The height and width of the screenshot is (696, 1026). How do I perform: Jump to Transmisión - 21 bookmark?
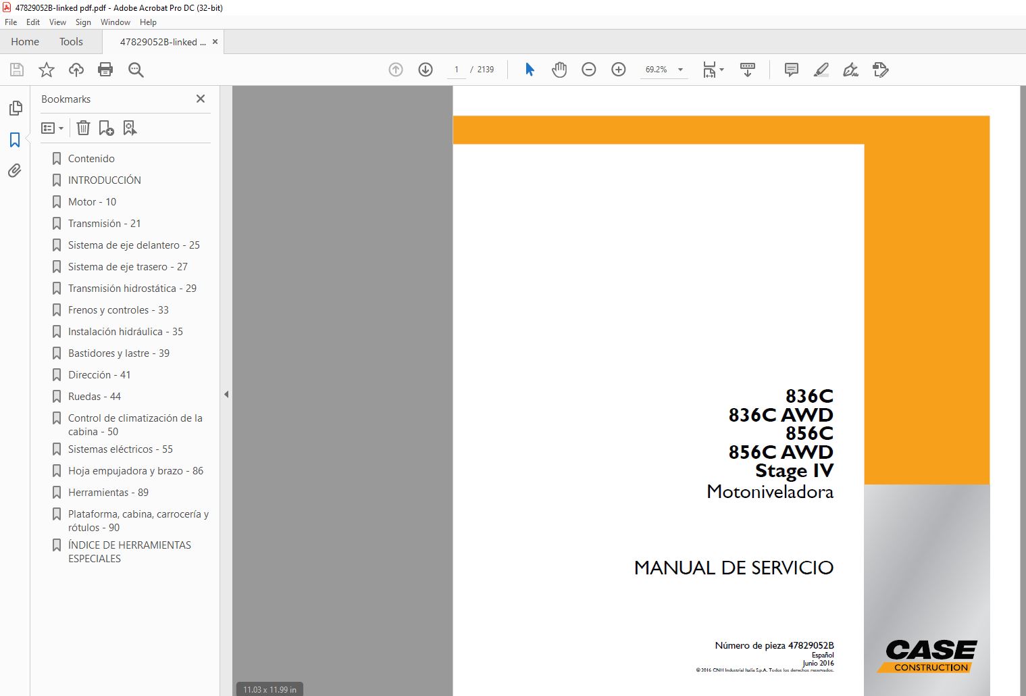[x=105, y=224]
